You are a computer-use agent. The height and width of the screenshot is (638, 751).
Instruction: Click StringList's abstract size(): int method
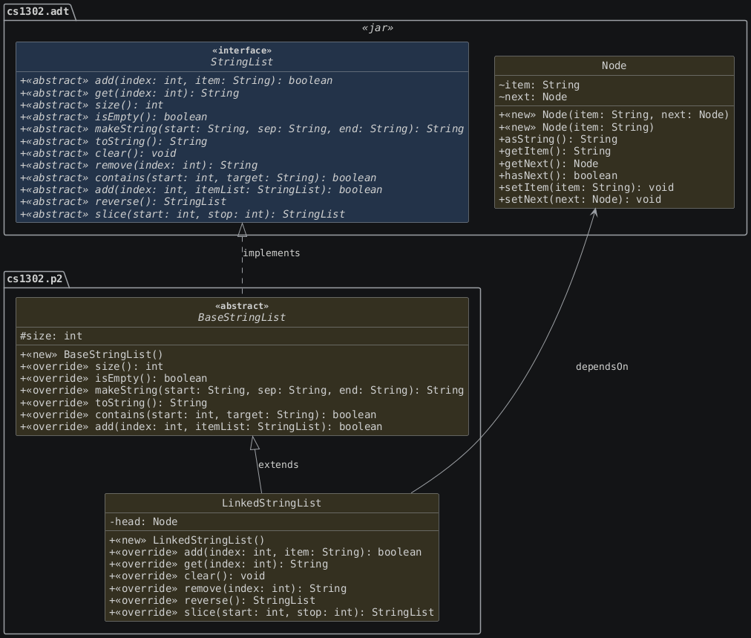[x=91, y=105]
